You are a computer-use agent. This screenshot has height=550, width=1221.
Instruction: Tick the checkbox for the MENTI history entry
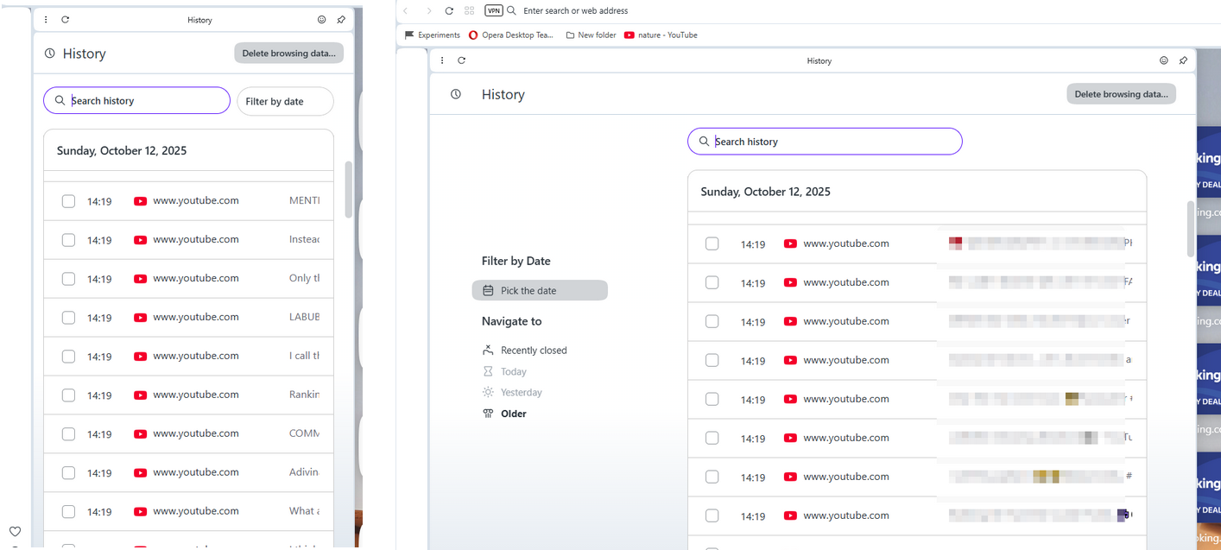coord(68,201)
